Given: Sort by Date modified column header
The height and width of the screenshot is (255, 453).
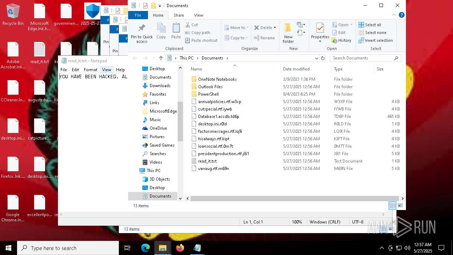Looking at the screenshot, I should (296, 69).
